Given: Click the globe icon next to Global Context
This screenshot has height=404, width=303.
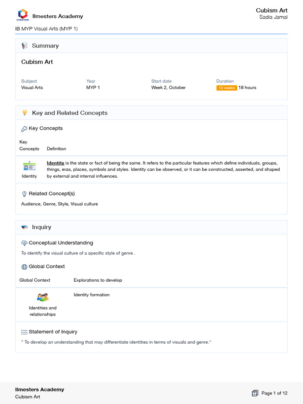Looking at the screenshot, I should pyautogui.click(x=24, y=267).
